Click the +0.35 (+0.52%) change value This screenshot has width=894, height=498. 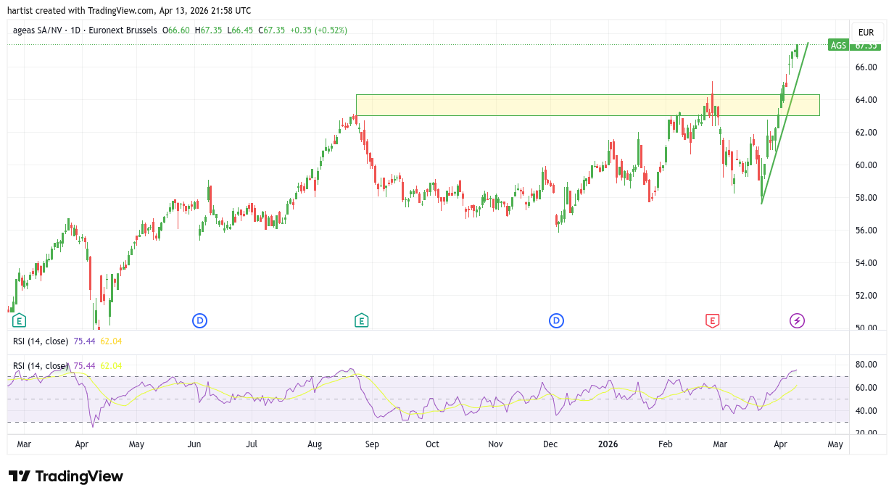318,30
